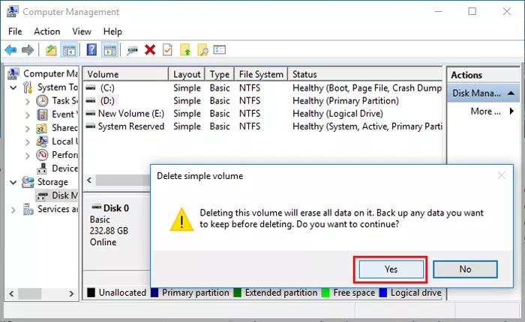Viewport: 525px width, 322px height.
Task: Sort by the File System column header
Action: [x=261, y=74]
